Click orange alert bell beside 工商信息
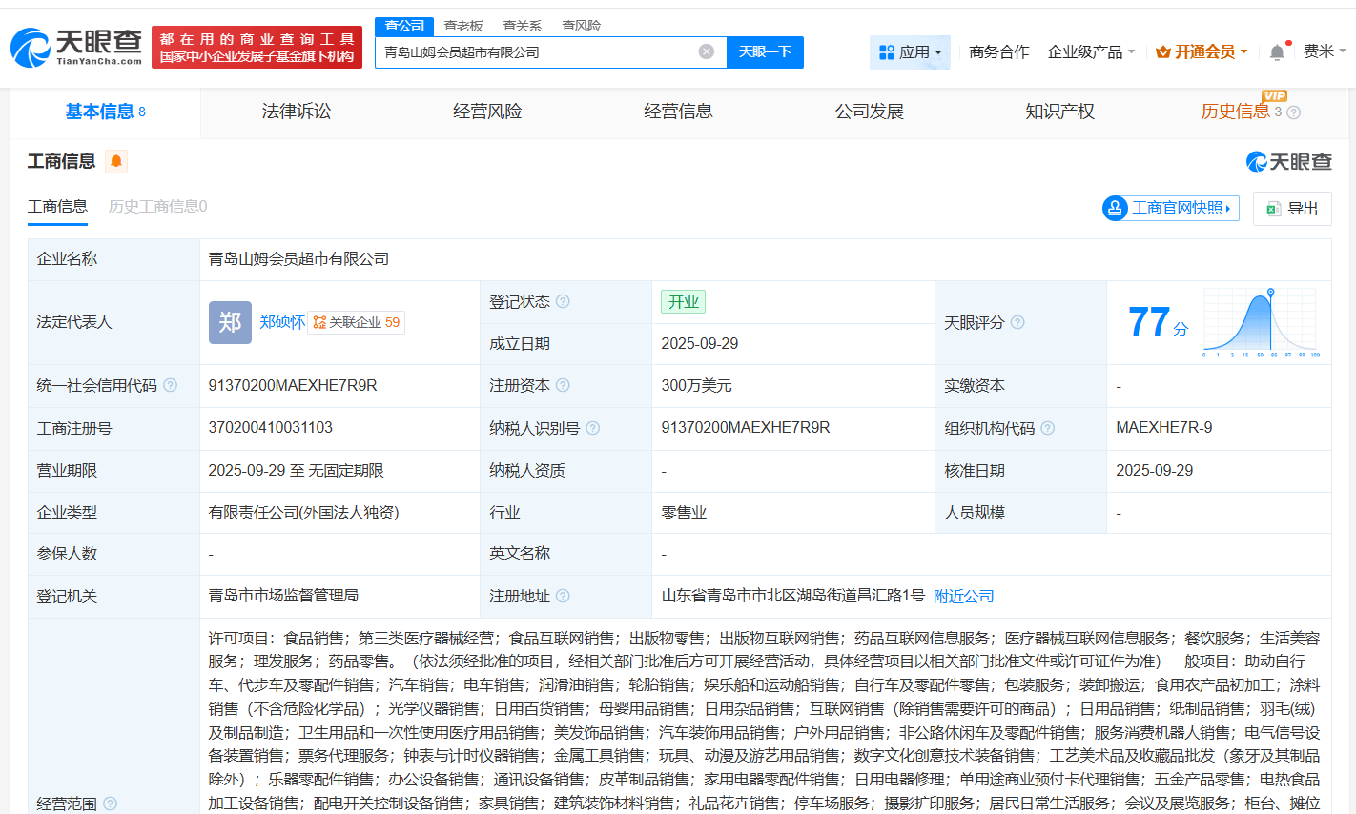The width and height of the screenshot is (1356, 814). (x=116, y=161)
